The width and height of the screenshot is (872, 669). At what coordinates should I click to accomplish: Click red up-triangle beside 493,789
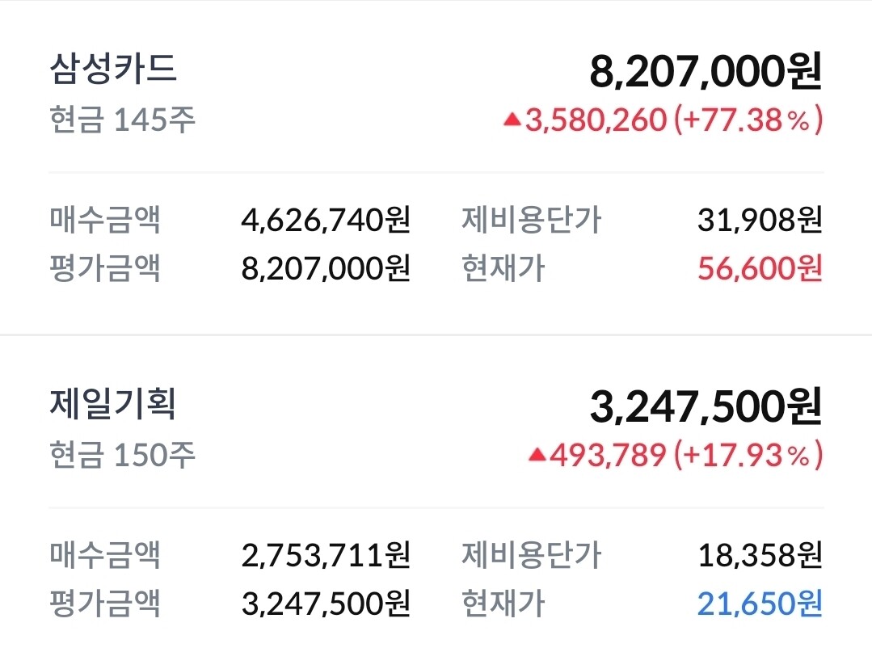[537, 456]
